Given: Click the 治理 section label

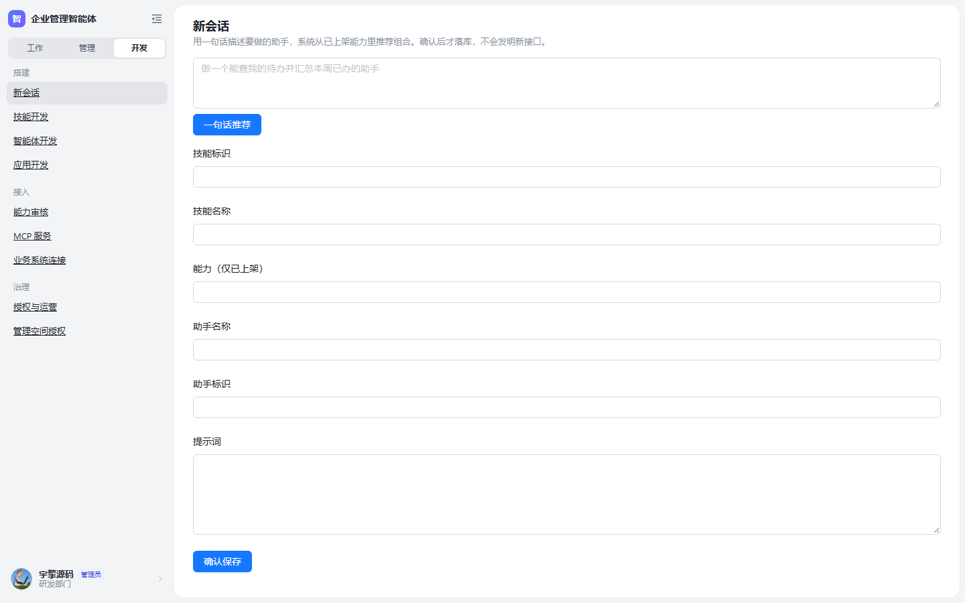Looking at the screenshot, I should point(21,287).
